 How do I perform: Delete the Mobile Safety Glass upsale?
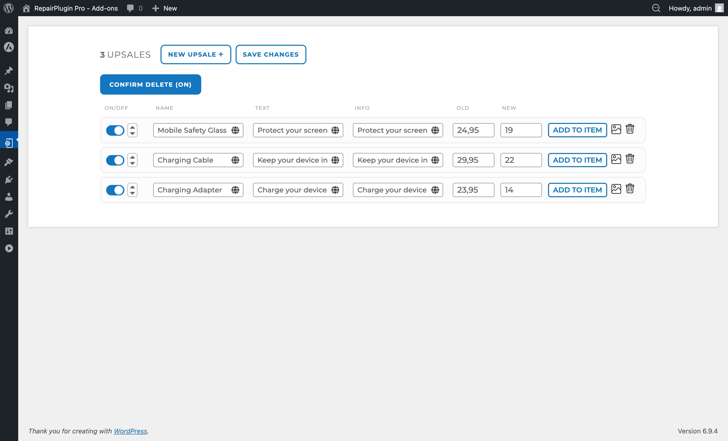coord(630,129)
